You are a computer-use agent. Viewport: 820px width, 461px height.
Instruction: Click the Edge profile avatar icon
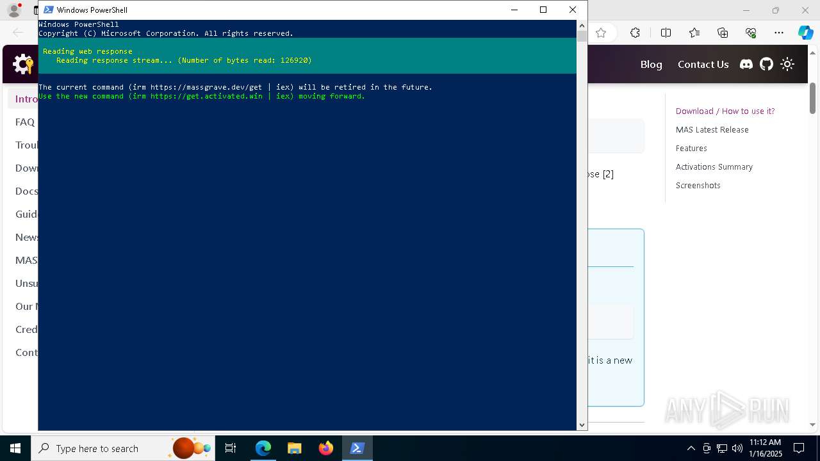click(x=14, y=10)
